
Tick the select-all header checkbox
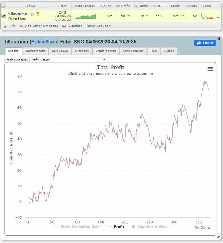(3, 6)
